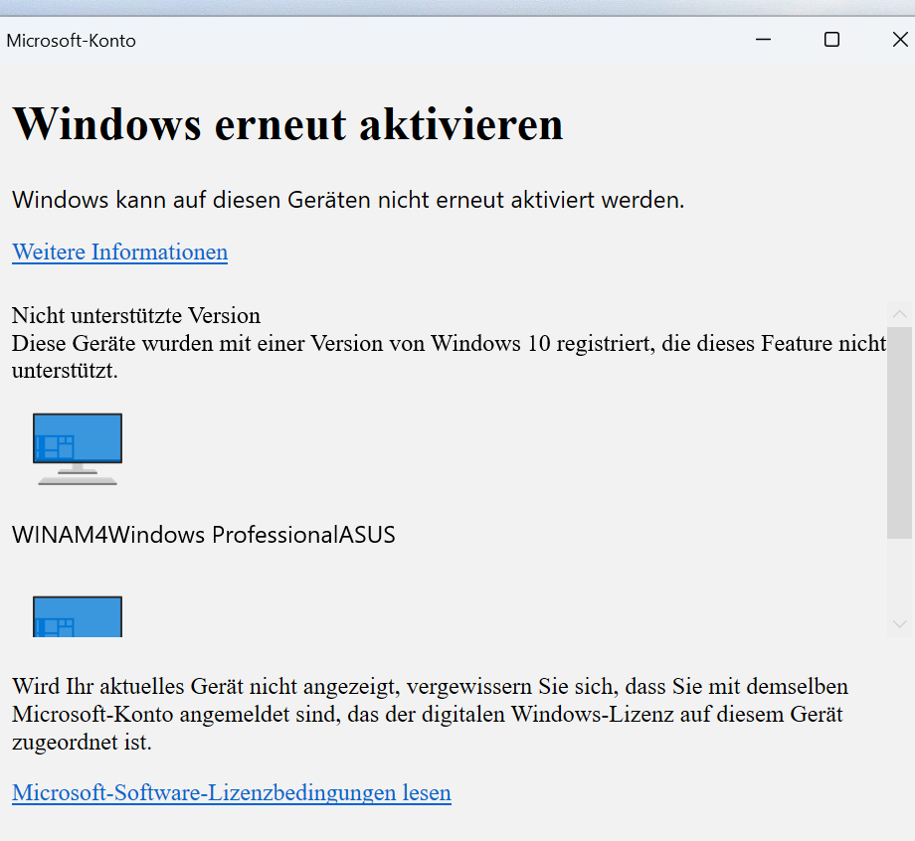Close the Microsoft-Konto window
Viewport: 915px width, 841px height.
click(900, 40)
